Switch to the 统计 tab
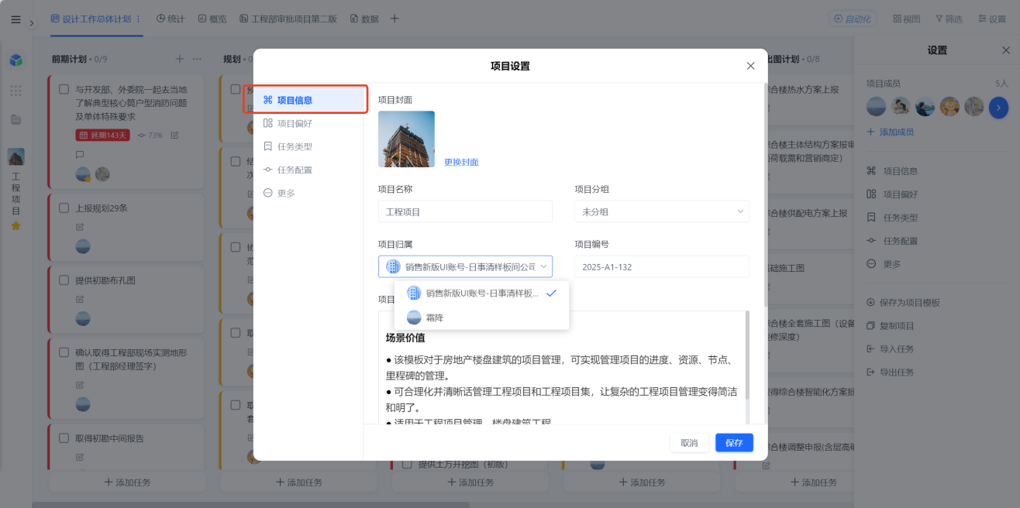Image resolution: width=1020 pixels, height=508 pixels. click(171, 19)
